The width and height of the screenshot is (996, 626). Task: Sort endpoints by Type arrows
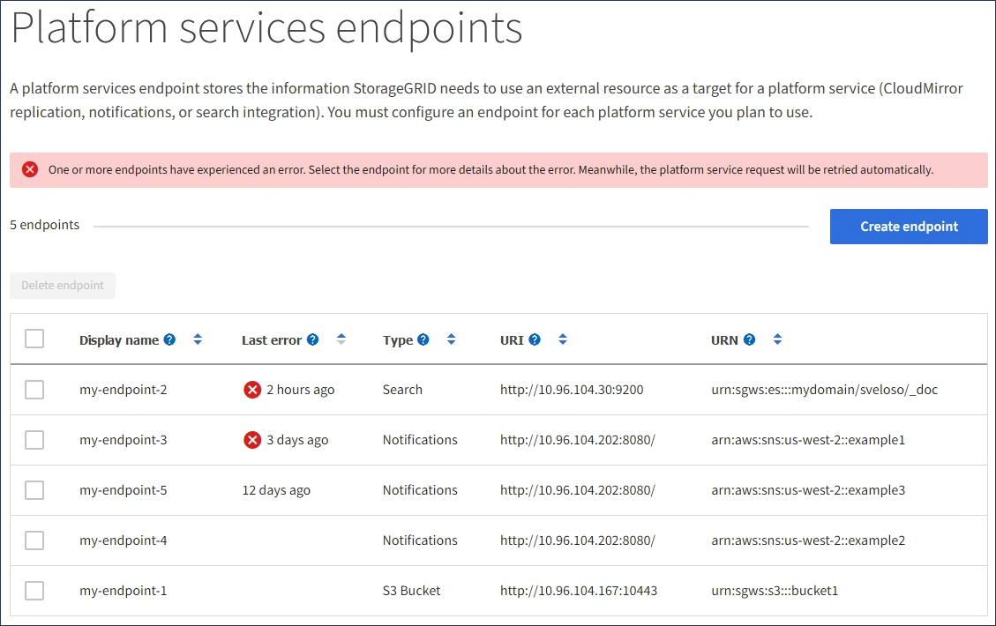click(x=452, y=339)
